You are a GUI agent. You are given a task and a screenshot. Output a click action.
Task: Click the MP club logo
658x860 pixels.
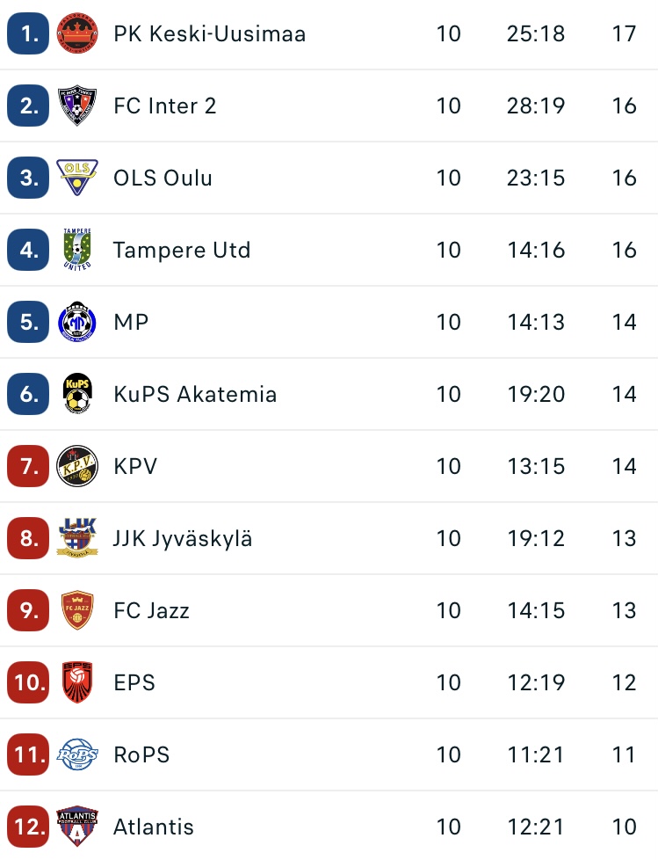pos(77,322)
